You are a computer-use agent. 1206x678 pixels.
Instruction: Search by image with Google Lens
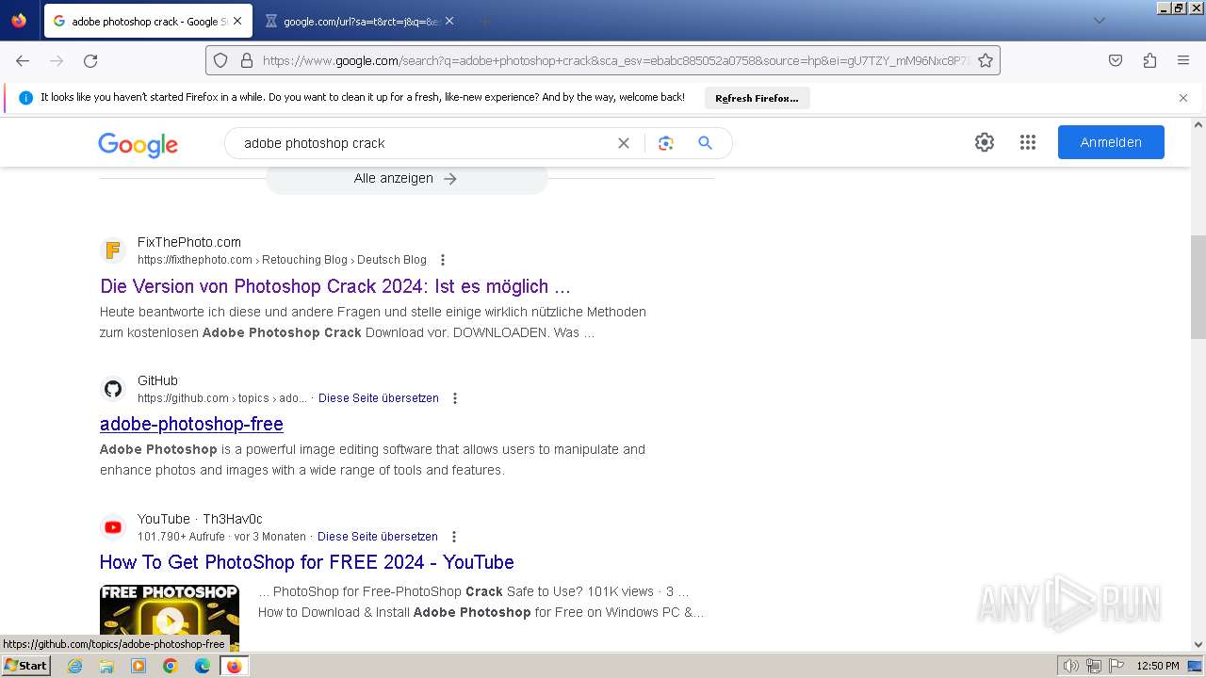pyautogui.click(x=666, y=143)
